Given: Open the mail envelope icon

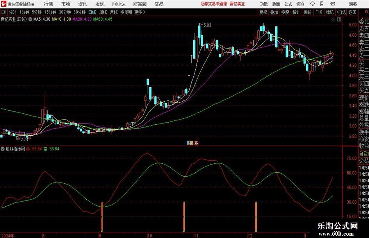Looking at the screenshot, I should click(333, 4).
